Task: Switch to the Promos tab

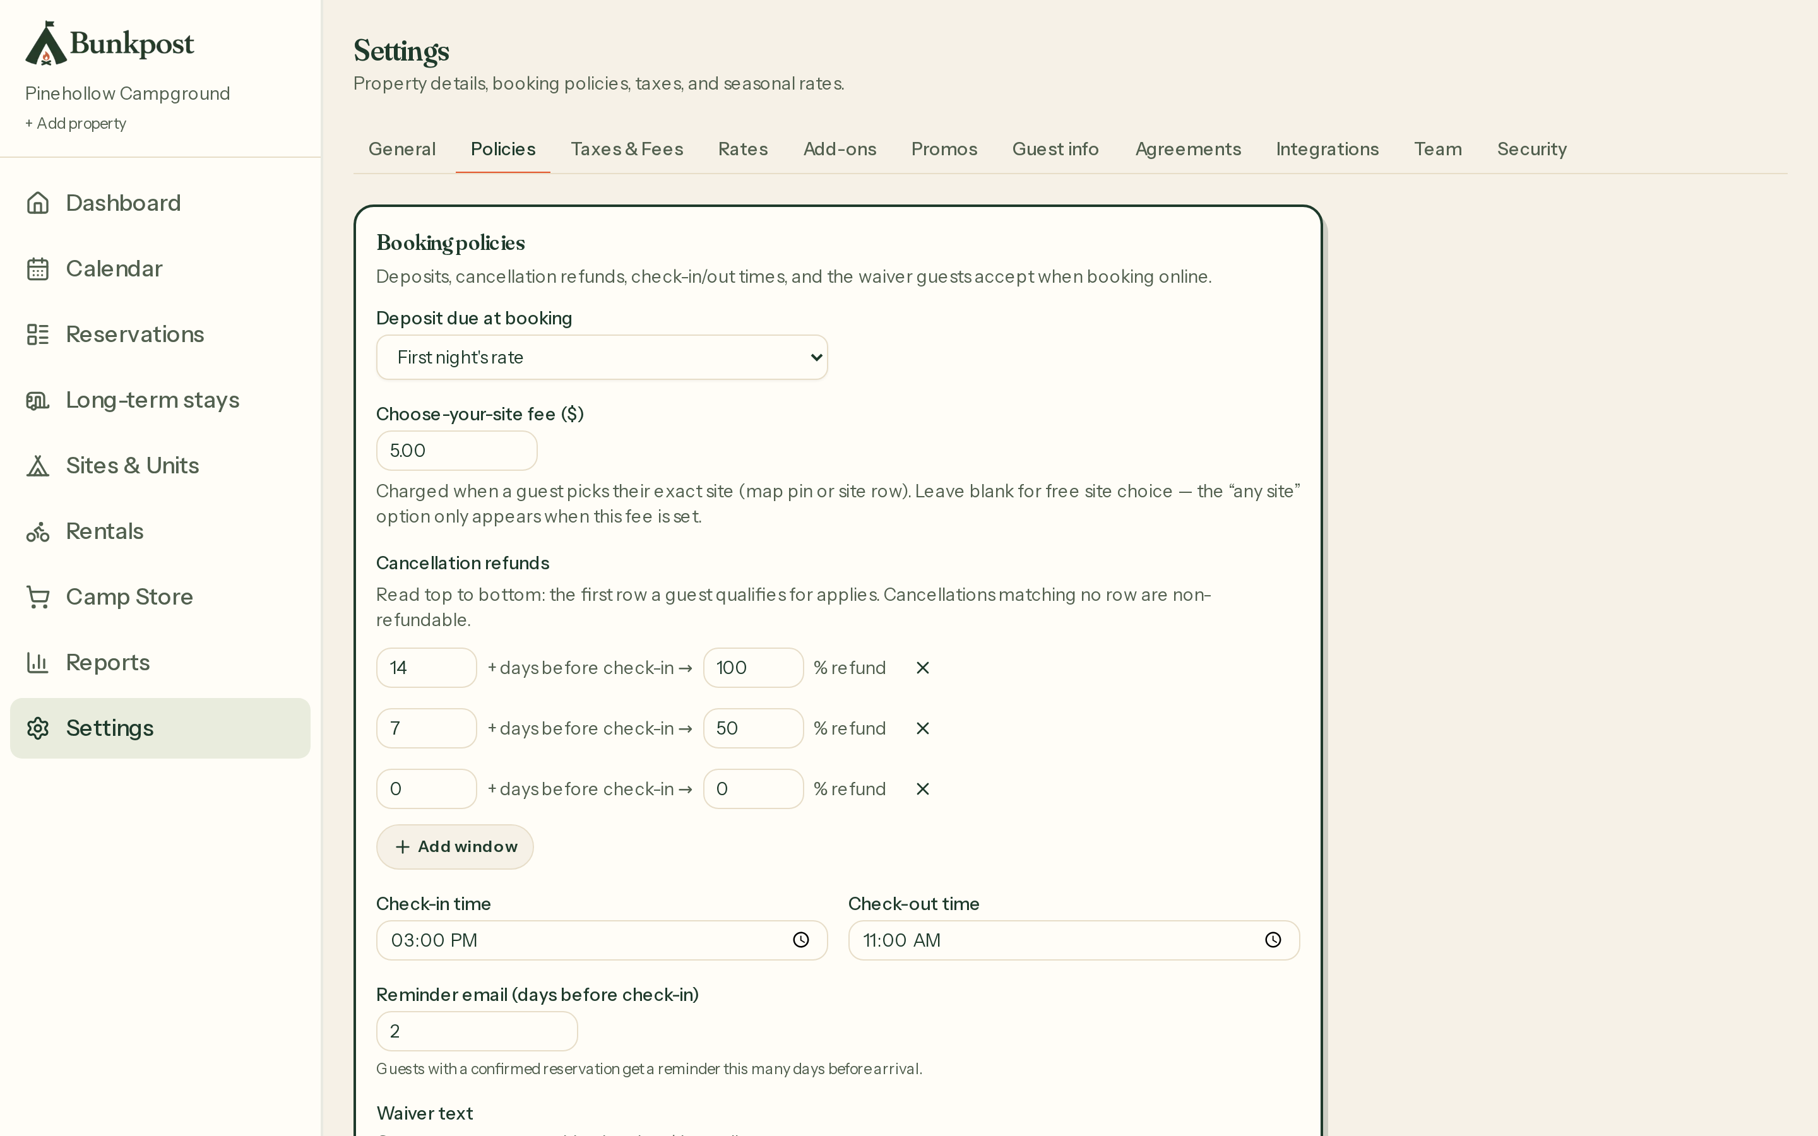Action: (x=944, y=149)
